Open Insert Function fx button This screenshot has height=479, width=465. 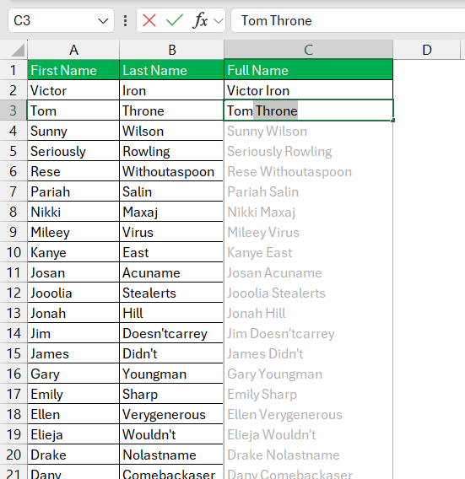click(201, 20)
